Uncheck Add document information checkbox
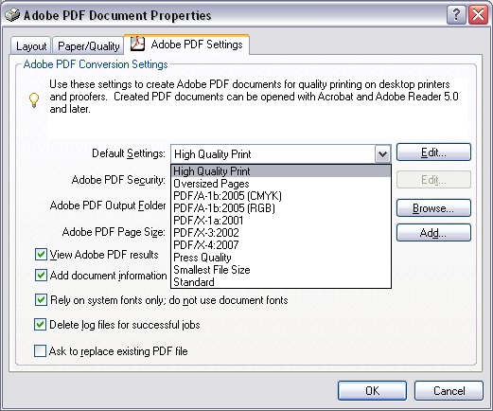493x411 pixels. 41,275
